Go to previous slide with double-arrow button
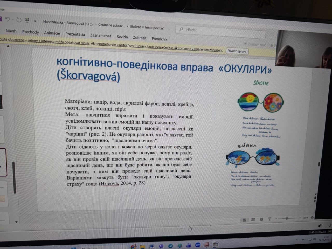This screenshot has width=332, height=249. (x=315, y=198)
